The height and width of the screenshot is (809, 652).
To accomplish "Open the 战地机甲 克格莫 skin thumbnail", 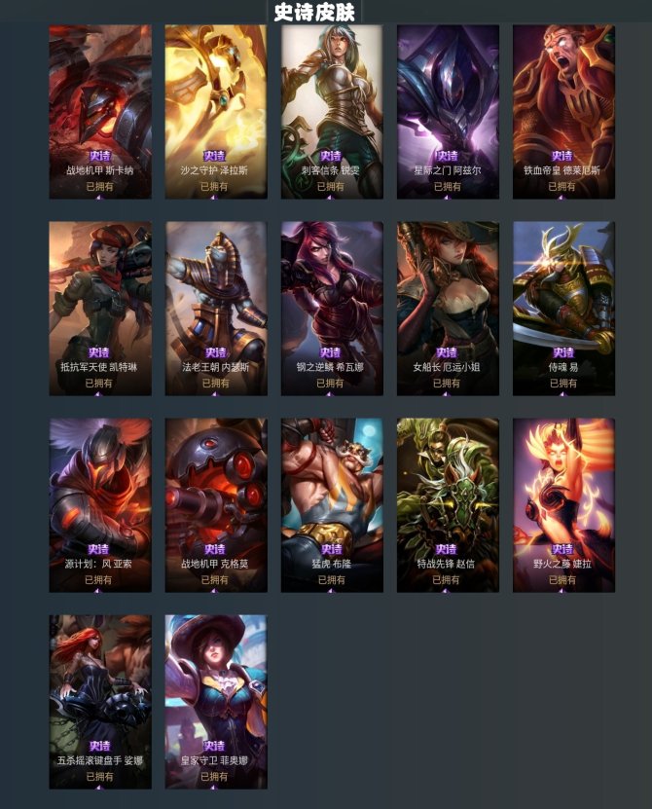I will (216, 505).
